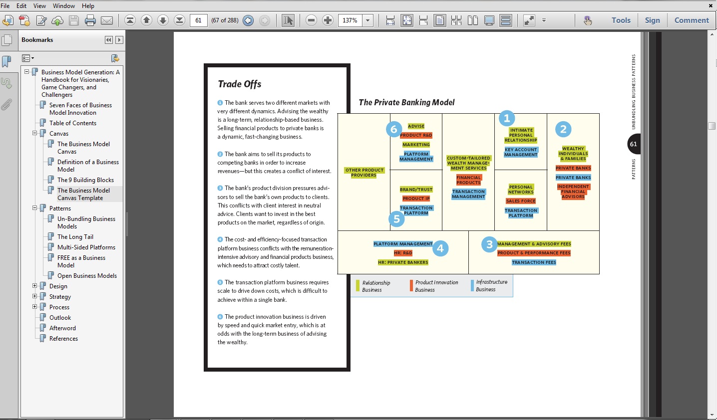Click the Fit width scrolling icon
The height and width of the screenshot is (420, 717).
click(x=390, y=20)
